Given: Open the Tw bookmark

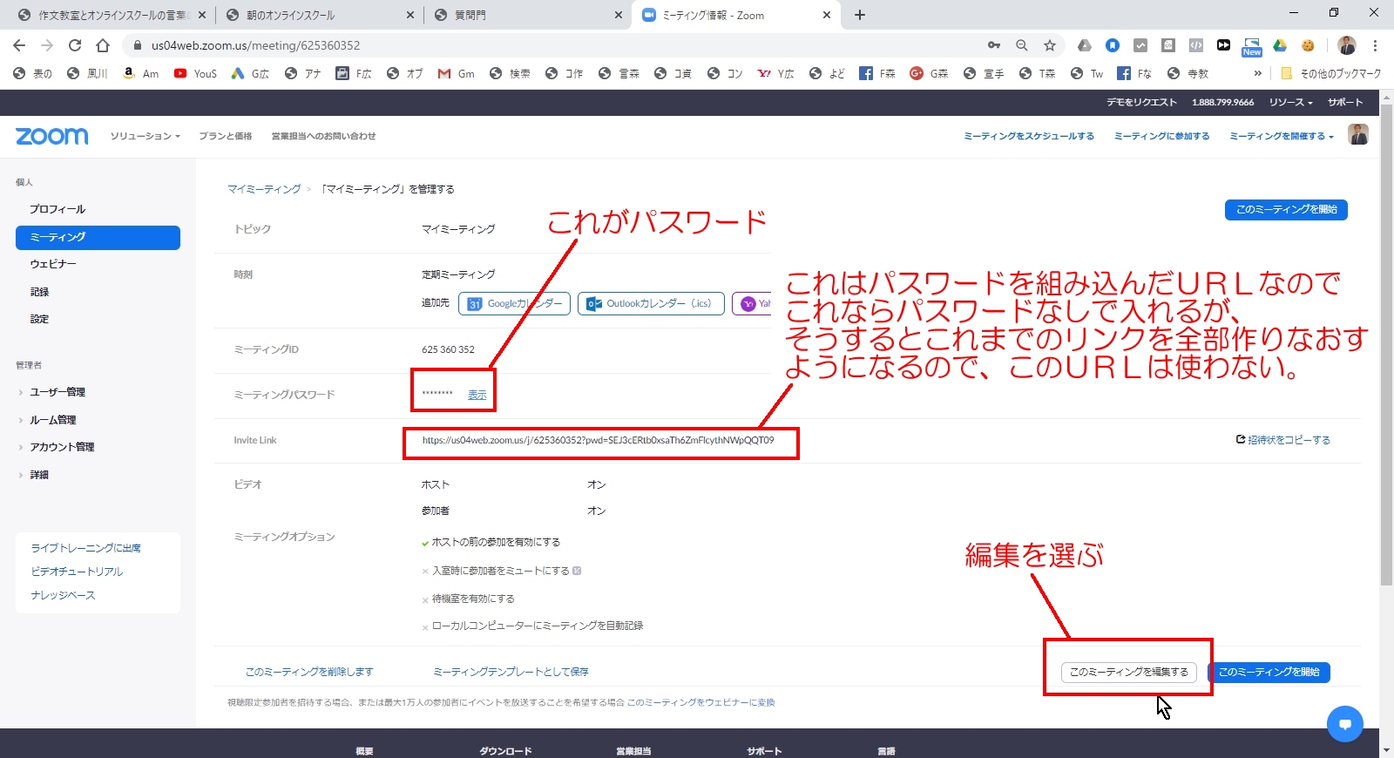Looking at the screenshot, I should tap(1086, 73).
